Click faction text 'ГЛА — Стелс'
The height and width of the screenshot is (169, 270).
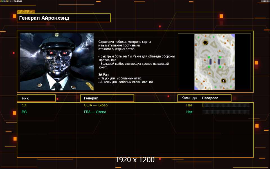pos(95,112)
